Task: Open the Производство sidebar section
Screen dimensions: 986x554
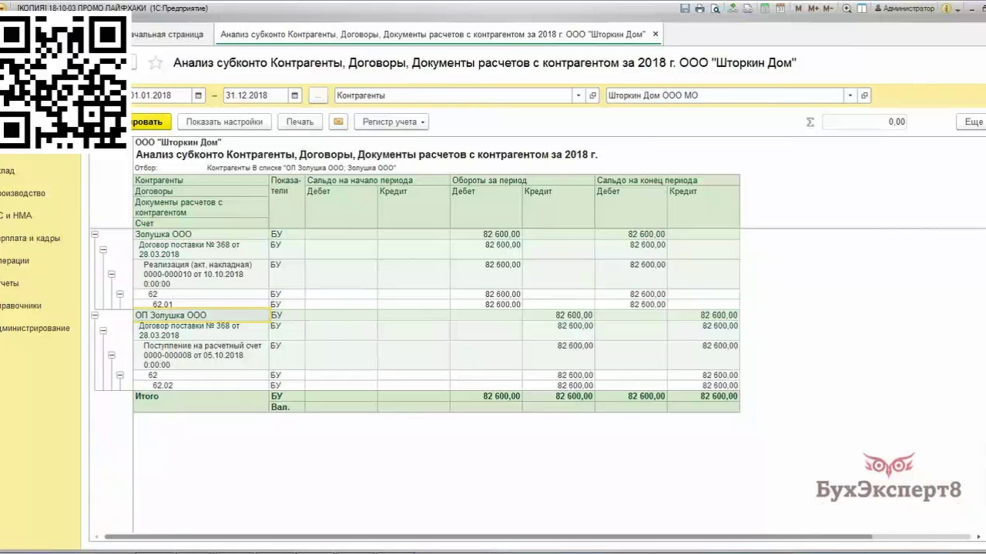Action: pos(23,193)
